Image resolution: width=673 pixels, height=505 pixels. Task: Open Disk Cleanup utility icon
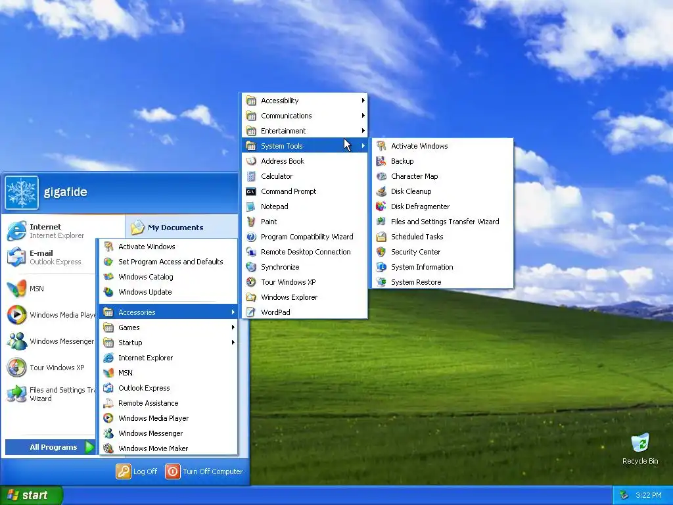[x=381, y=191]
